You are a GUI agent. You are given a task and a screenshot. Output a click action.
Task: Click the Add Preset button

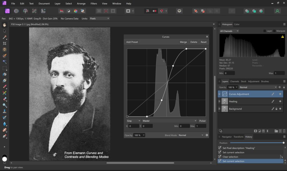click(x=132, y=42)
